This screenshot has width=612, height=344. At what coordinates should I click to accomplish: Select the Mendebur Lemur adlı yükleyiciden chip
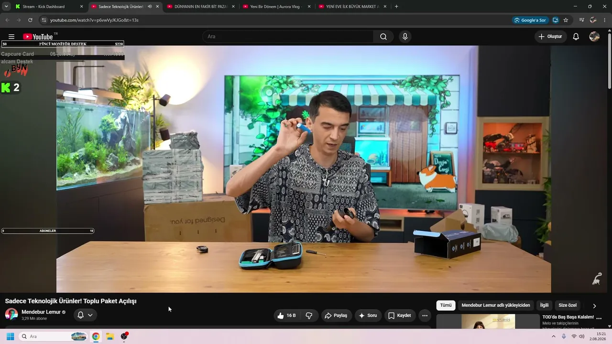[496, 305]
